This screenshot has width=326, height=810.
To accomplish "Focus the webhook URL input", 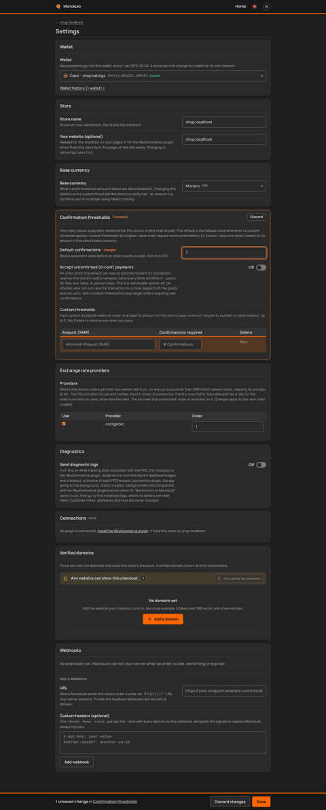I will 223,690.
